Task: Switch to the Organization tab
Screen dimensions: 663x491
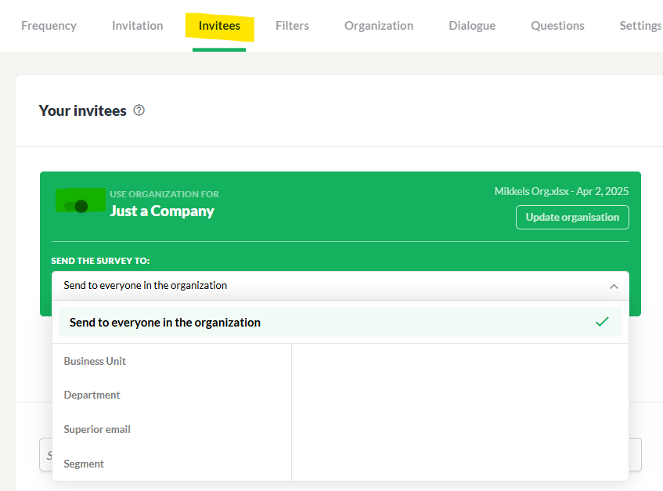Action: click(379, 26)
